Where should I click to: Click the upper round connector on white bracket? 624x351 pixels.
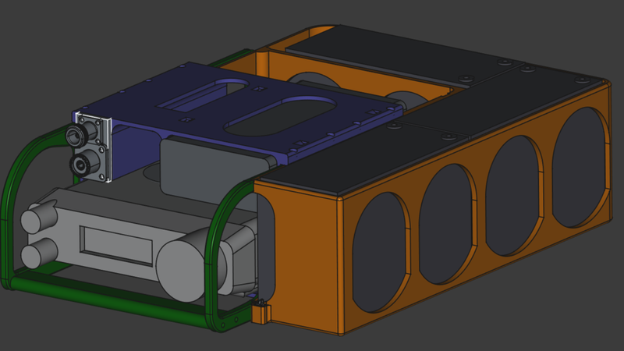(x=78, y=136)
